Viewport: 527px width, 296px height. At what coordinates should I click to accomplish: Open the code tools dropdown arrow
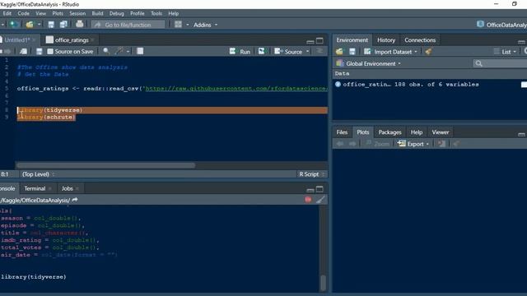[x=128, y=52]
